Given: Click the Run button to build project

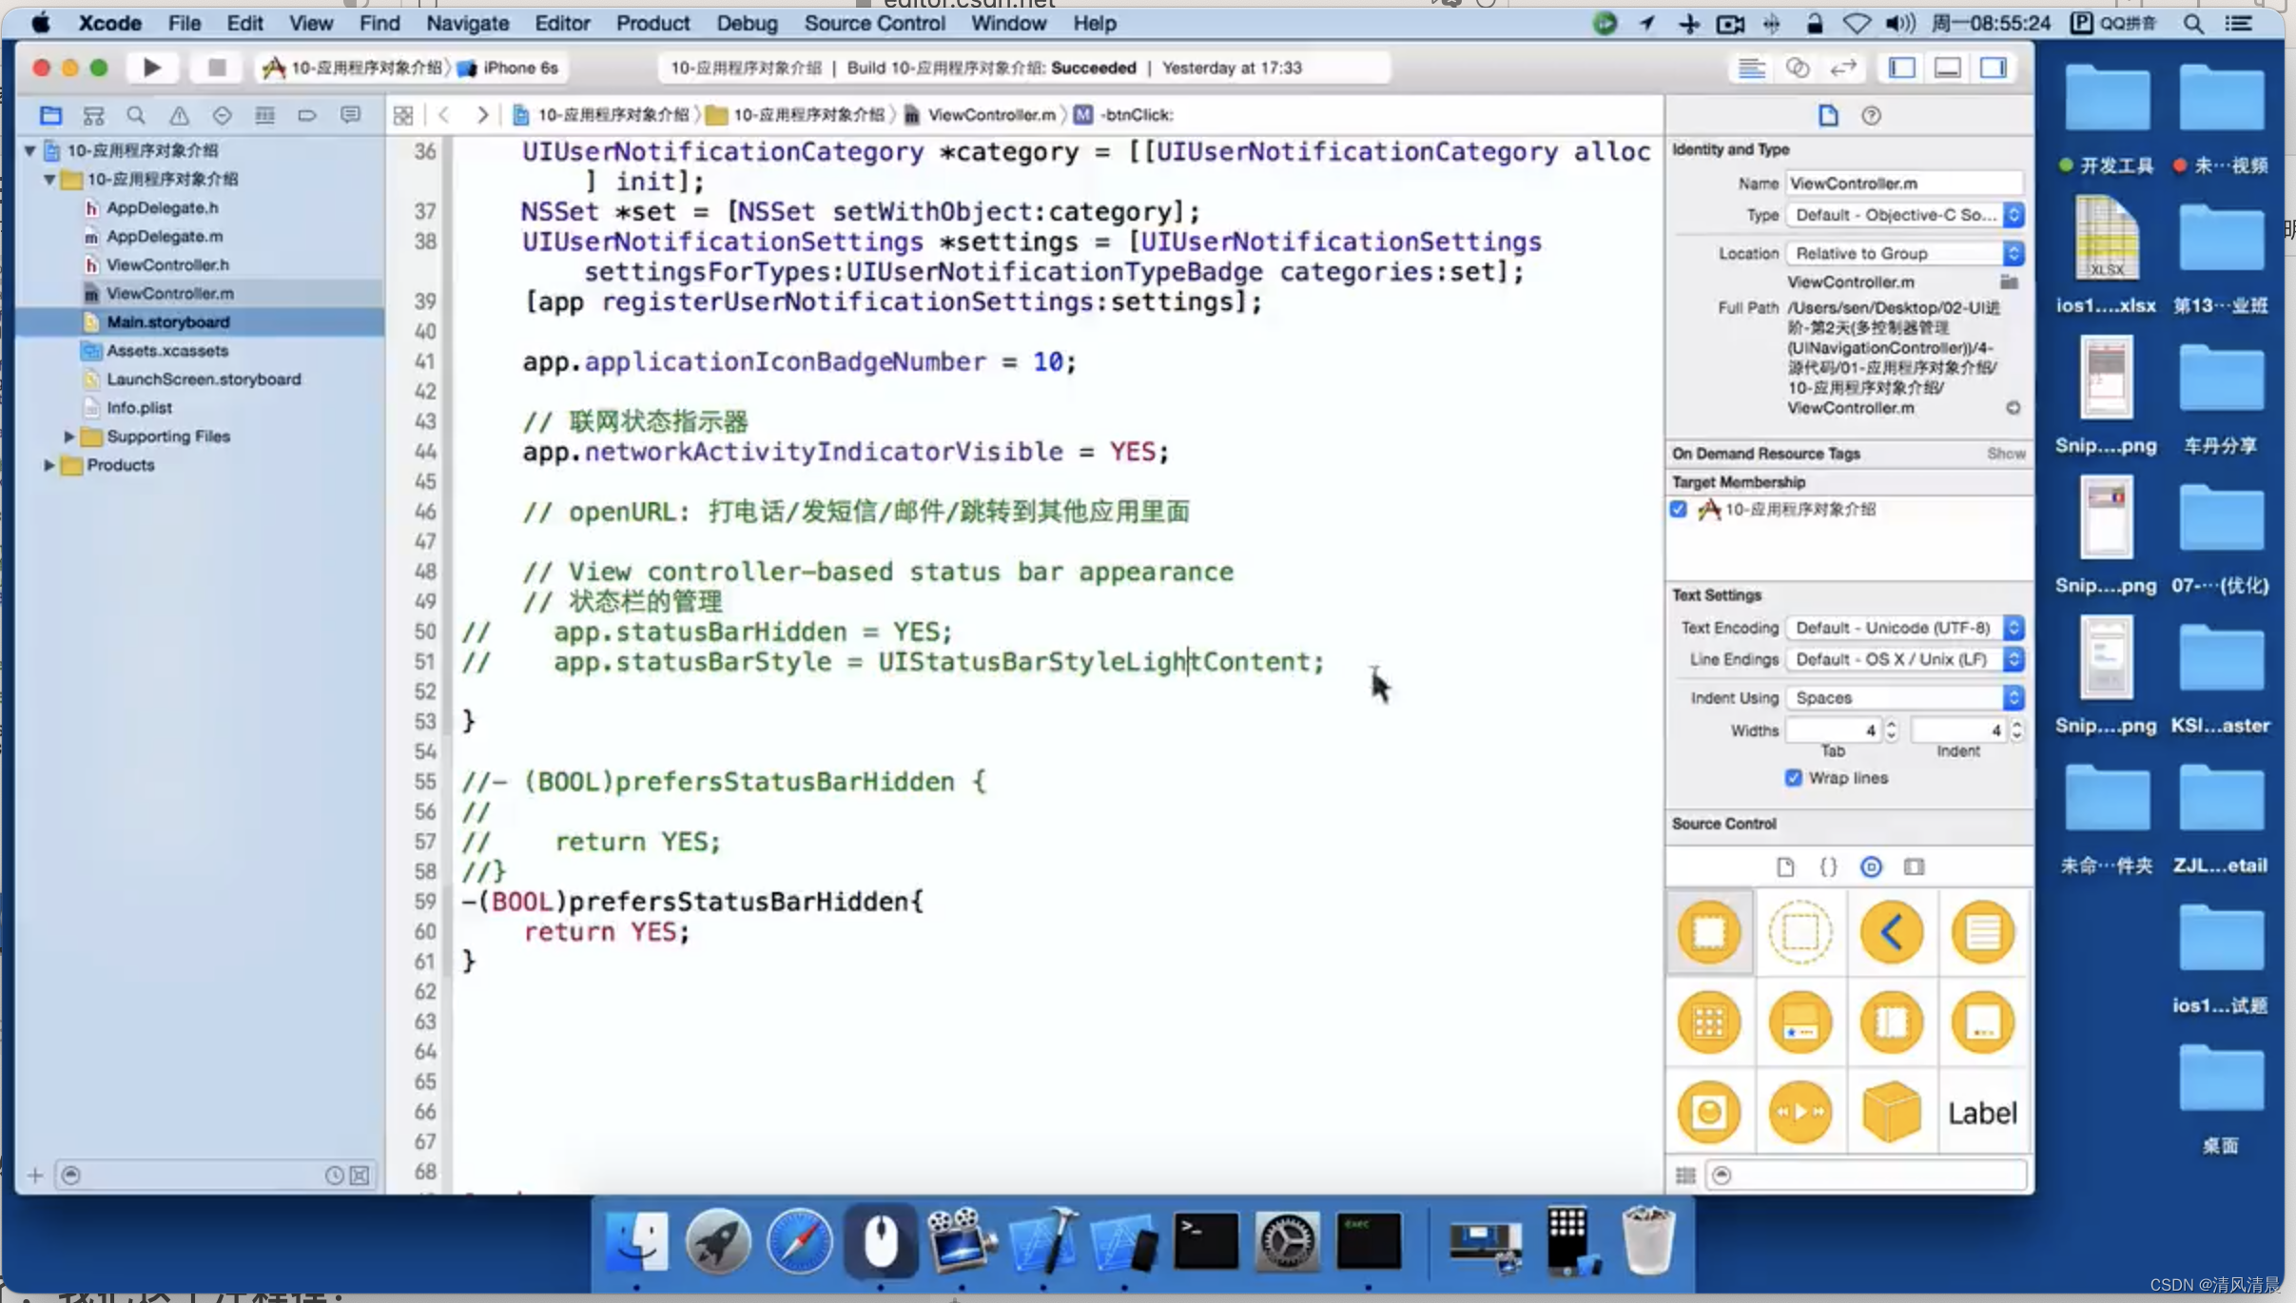Looking at the screenshot, I should [151, 67].
